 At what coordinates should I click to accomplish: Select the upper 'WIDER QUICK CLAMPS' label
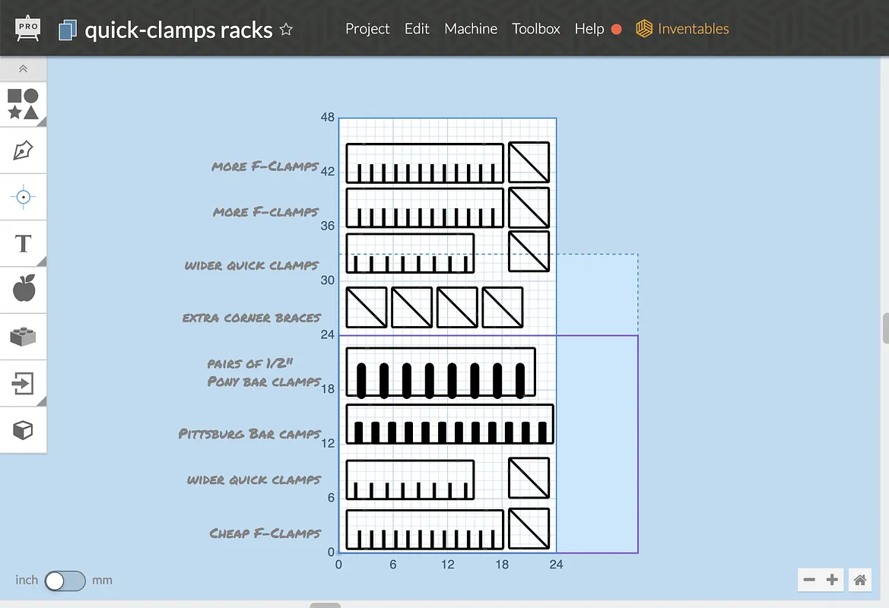pos(252,265)
